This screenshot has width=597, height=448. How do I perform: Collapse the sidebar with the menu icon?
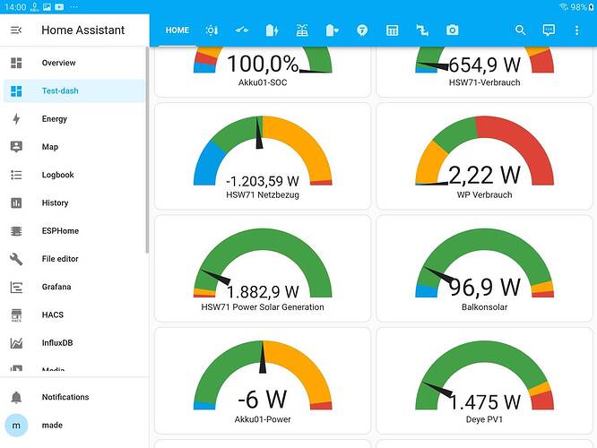click(x=16, y=30)
